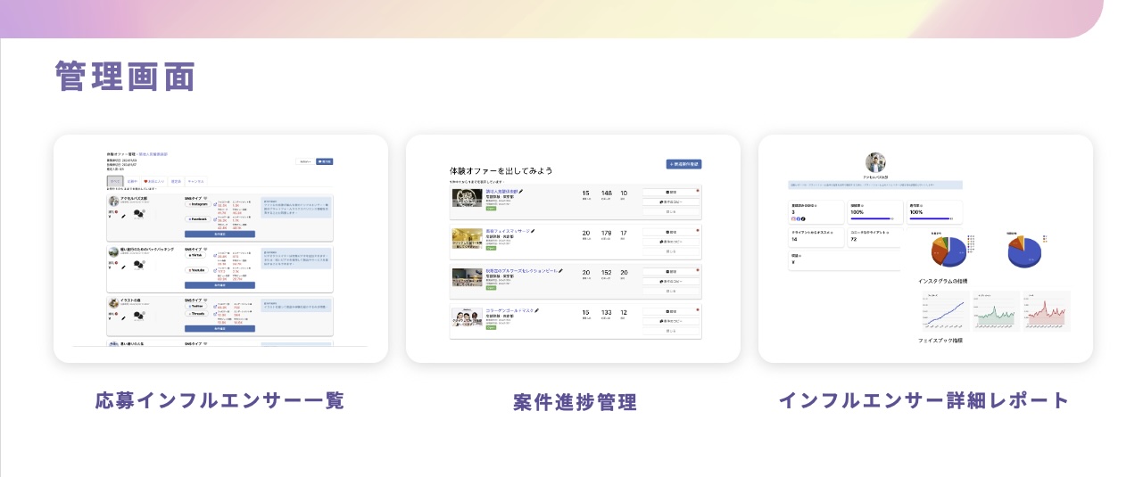Click middle copy button in row with 179

[x=671, y=242]
